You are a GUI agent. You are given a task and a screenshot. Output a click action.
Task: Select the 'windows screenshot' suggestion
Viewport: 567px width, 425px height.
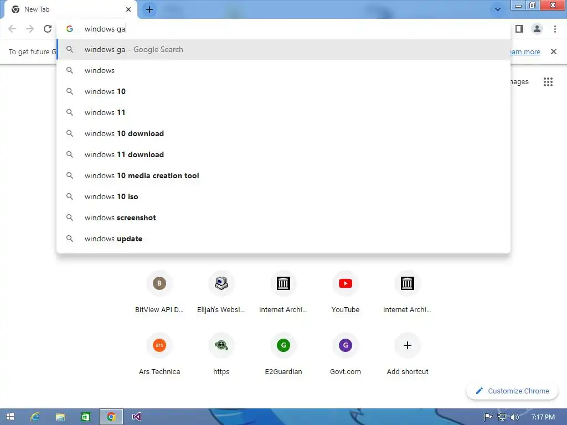(x=283, y=217)
